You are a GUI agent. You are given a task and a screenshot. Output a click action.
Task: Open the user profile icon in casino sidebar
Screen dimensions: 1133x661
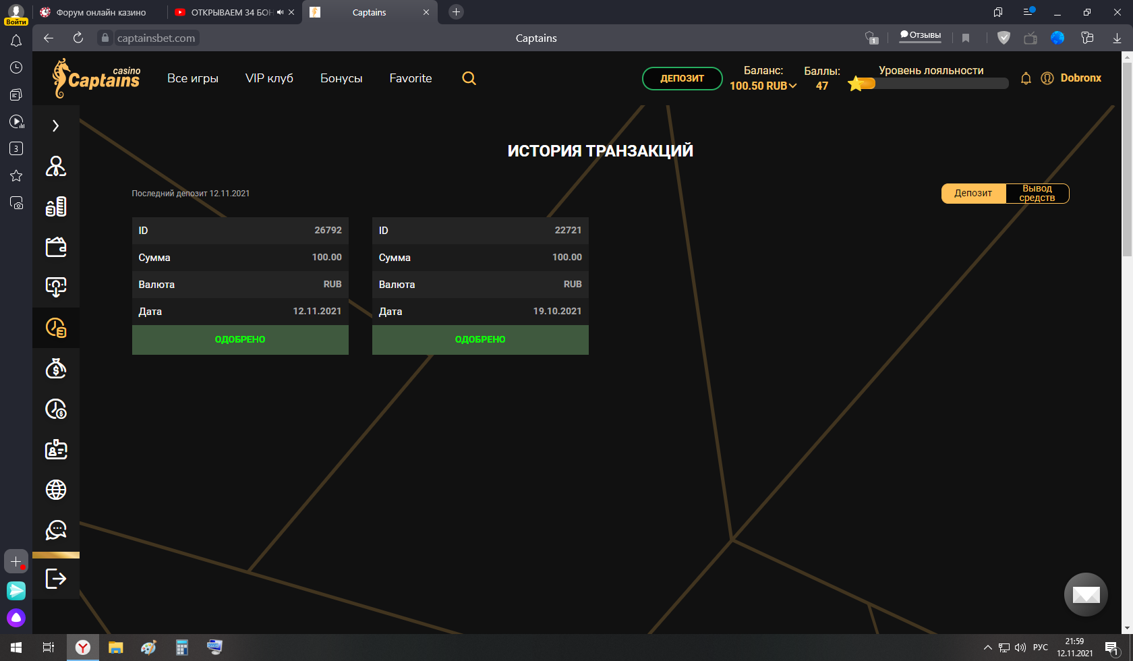tap(56, 166)
